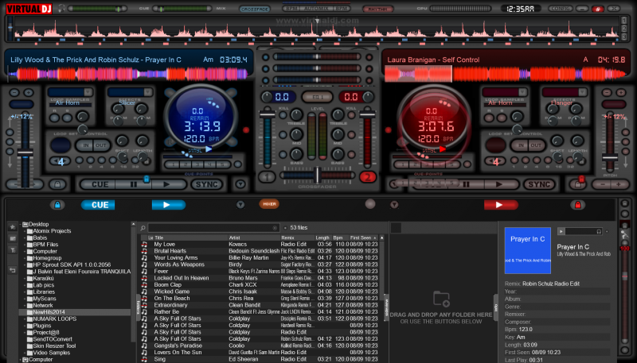The height and width of the screenshot is (363, 637).
Task: Click the left deck SYNC button
Action: tap(207, 184)
